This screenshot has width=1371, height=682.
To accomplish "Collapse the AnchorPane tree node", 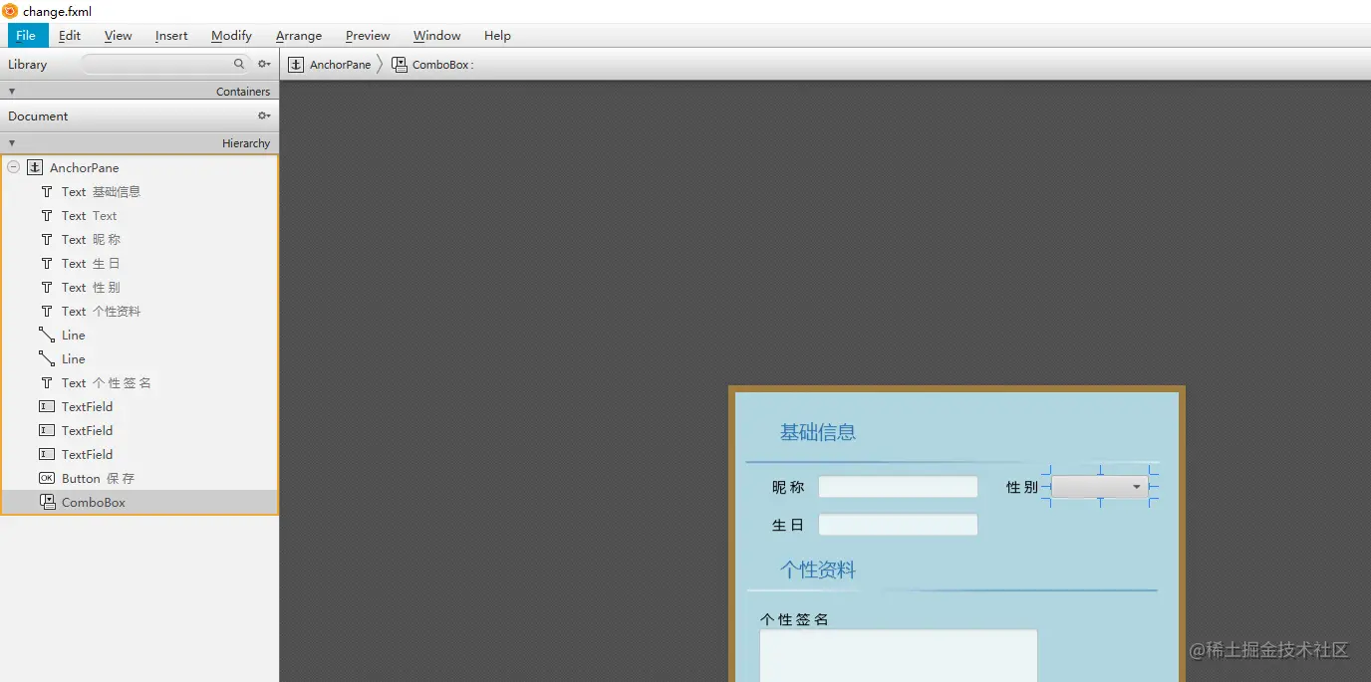I will click(x=14, y=167).
